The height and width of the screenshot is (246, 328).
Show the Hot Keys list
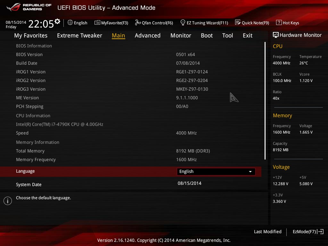(288, 23)
